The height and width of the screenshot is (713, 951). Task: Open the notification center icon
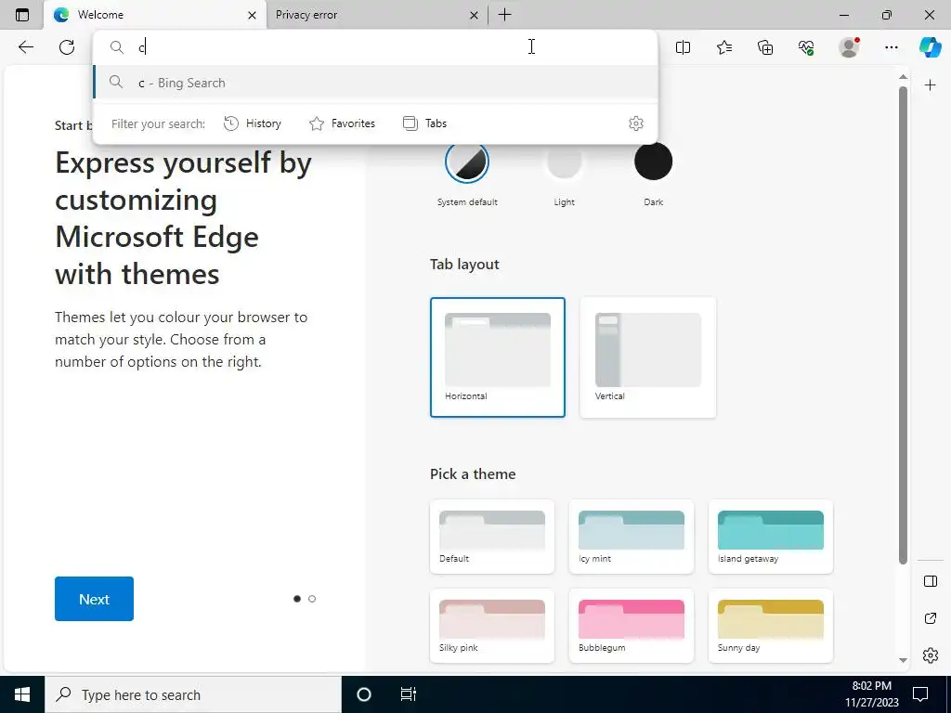(920, 694)
